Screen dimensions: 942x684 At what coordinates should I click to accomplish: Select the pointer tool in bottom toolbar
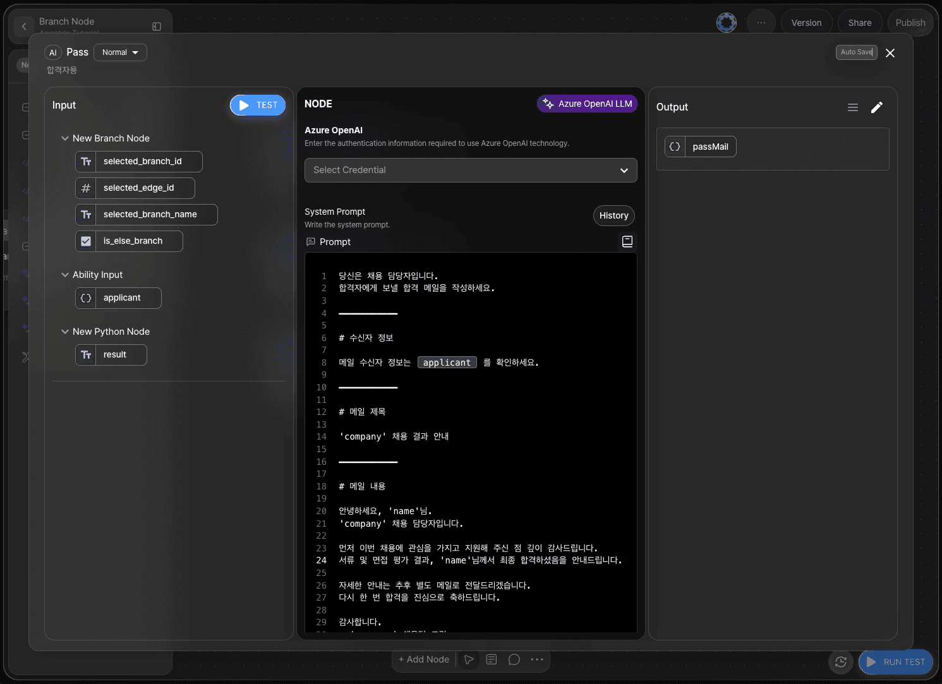(469, 659)
